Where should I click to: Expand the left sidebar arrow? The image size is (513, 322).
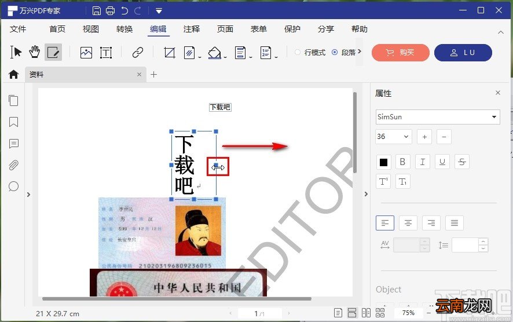(28, 195)
